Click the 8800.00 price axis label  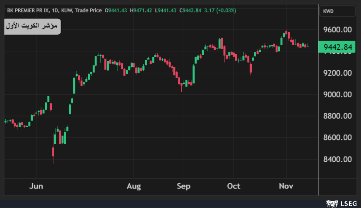[337, 116]
